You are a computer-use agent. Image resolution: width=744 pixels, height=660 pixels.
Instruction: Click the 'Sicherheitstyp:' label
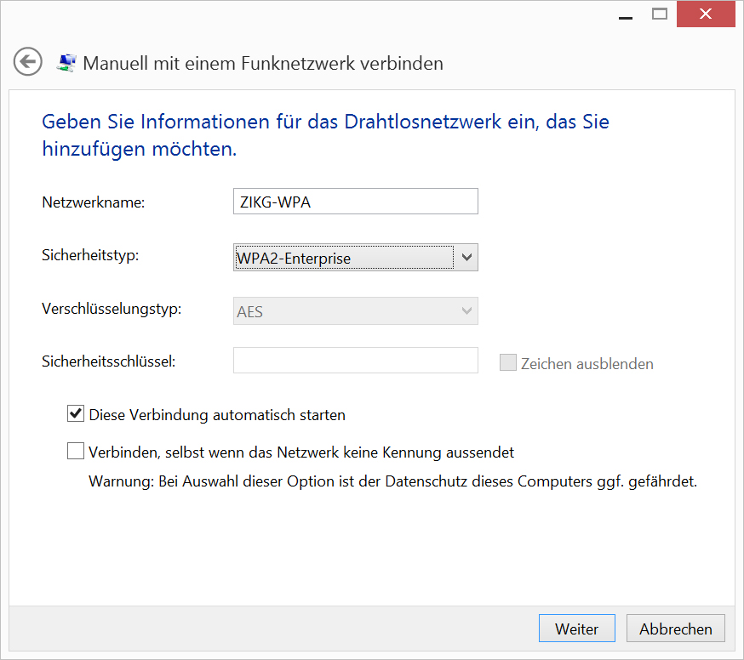pos(90,254)
